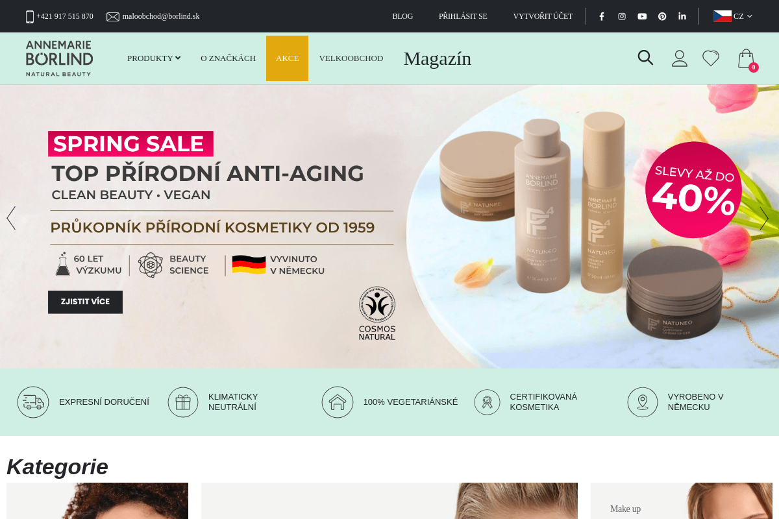Open the YouTube channel icon

pos(642,16)
